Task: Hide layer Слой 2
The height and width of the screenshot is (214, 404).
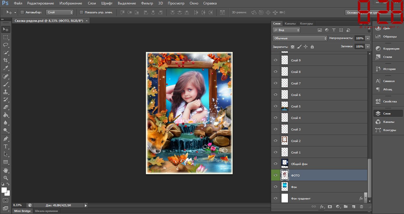Action: [x=276, y=141]
